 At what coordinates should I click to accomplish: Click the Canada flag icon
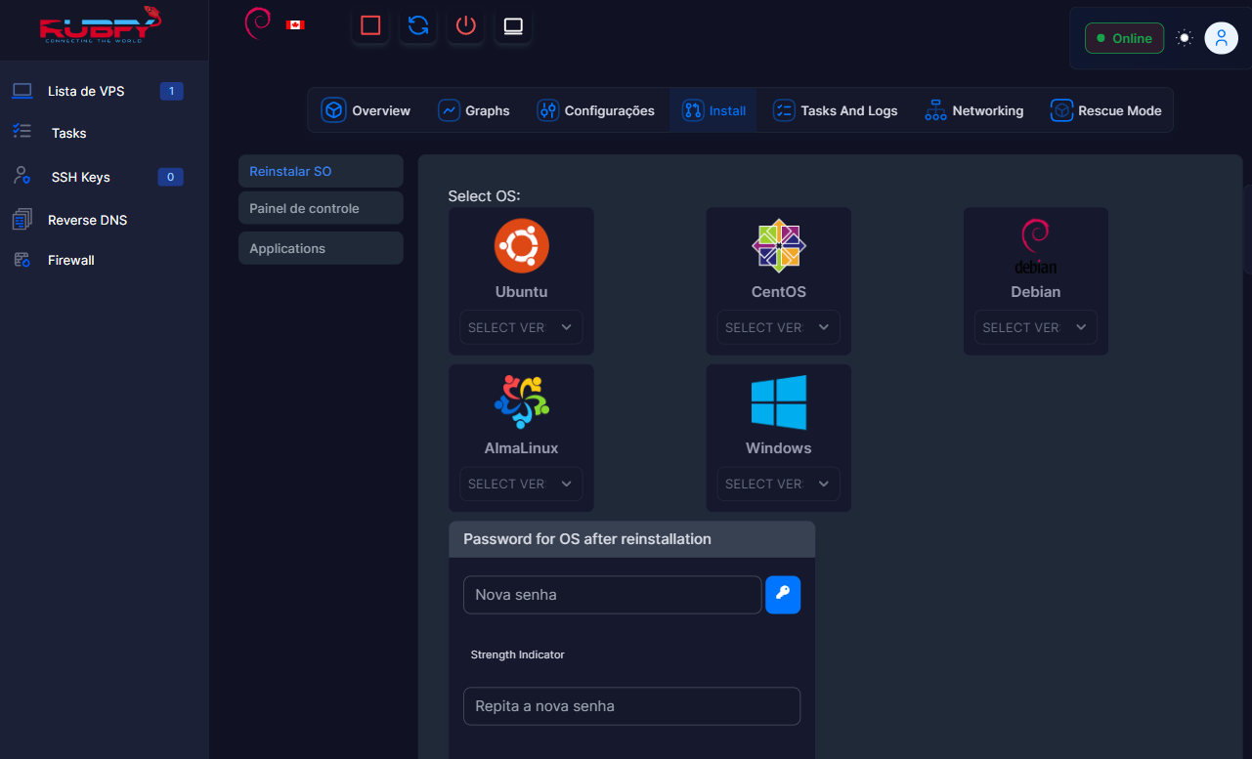point(295,24)
